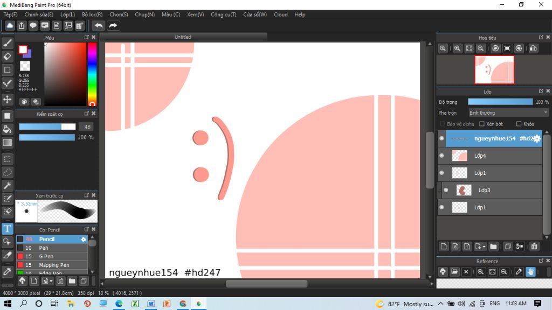Click the brush size value field 48

87,126
